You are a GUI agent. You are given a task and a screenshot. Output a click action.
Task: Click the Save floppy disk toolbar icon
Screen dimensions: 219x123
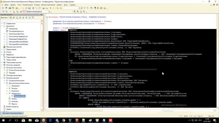point(29,8)
